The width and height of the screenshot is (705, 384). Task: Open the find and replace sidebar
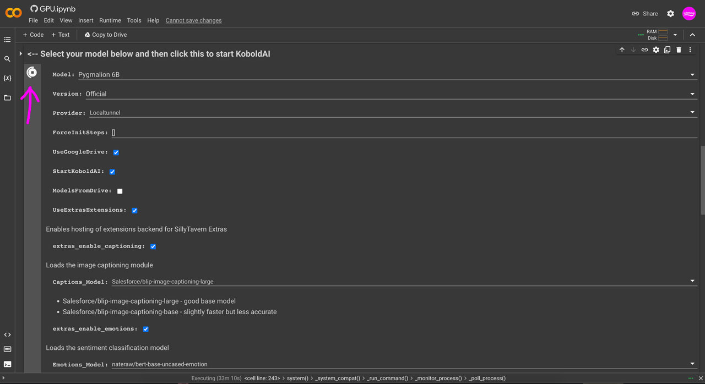point(7,59)
